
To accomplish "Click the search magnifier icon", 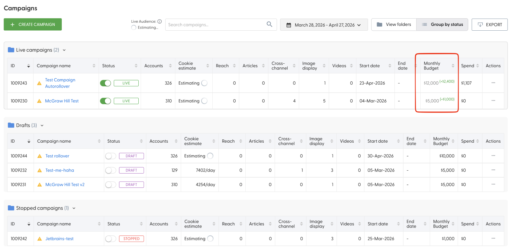I will click(x=269, y=24).
